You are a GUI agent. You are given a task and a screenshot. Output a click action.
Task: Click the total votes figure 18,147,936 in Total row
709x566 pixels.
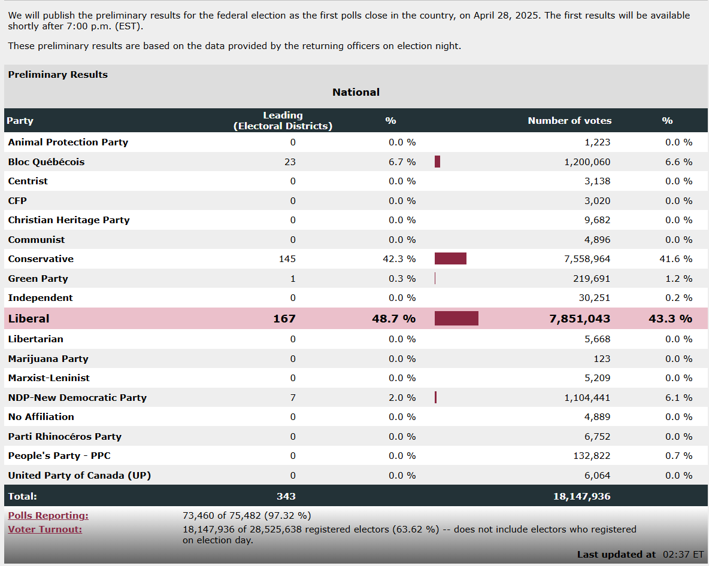click(581, 497)
